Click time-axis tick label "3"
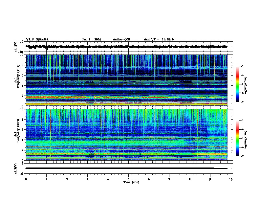Screen dimensions: 260x201 pyautogui.click(x=87, y=179)
